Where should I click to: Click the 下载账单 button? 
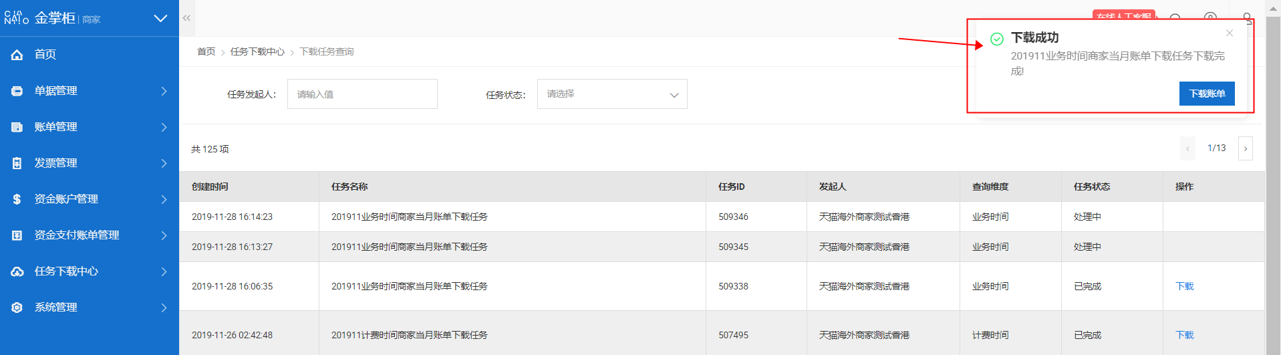pos(1207,94)
